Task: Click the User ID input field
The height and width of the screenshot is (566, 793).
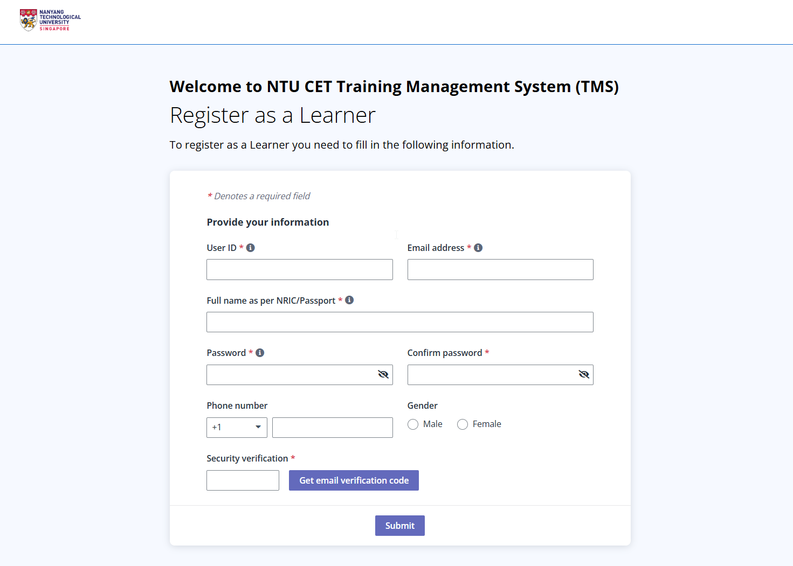Action: [x=299, y=269]
